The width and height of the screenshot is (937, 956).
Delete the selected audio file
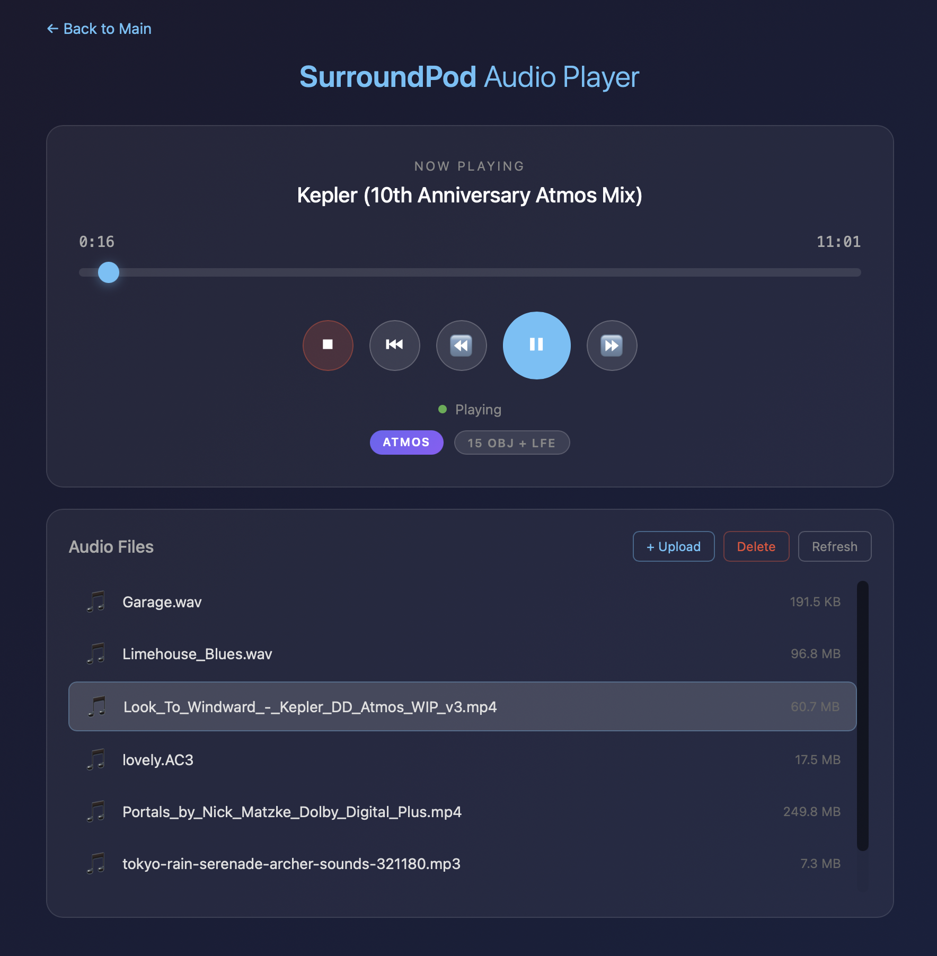(x=756, y=546)
